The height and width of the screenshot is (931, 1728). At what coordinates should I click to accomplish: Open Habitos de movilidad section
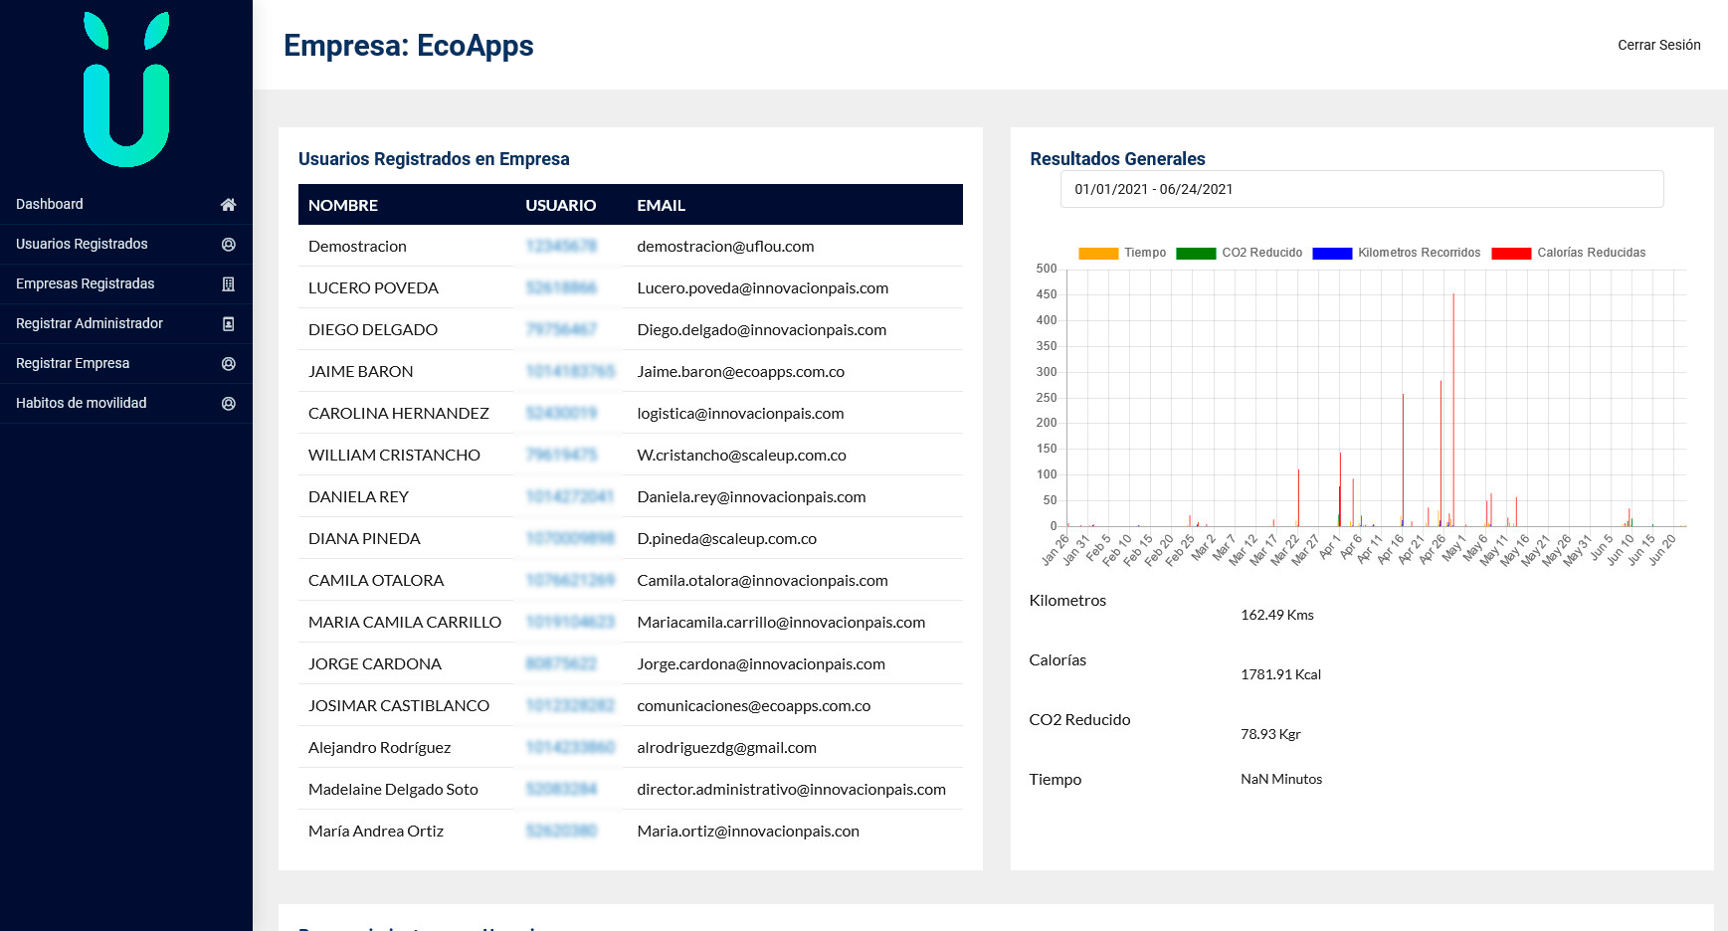tap(126, 403)
